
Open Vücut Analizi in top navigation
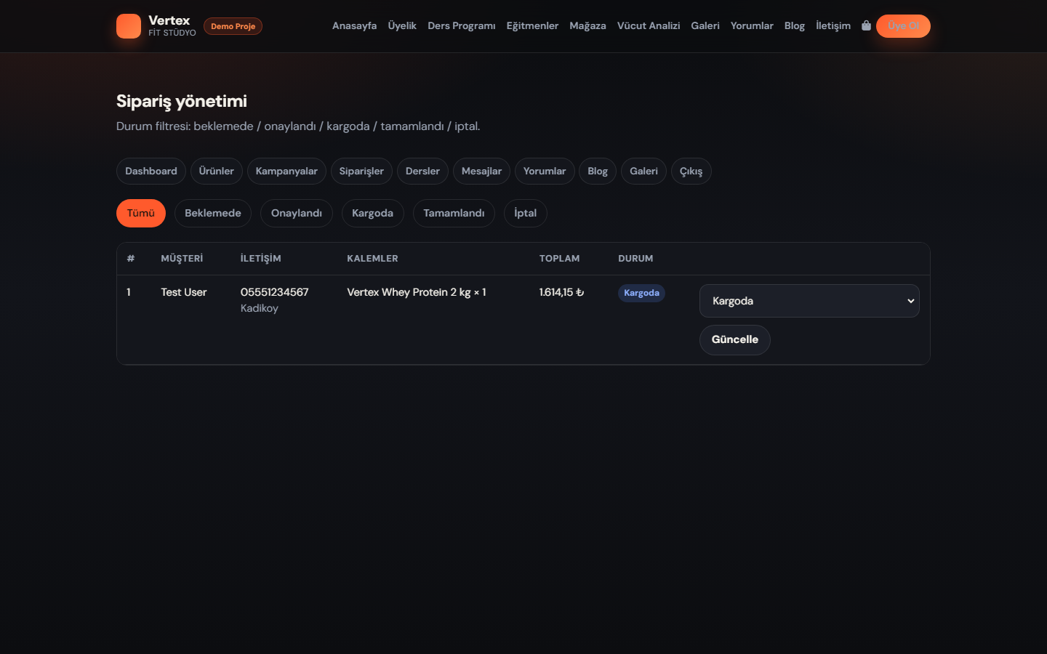[x=649, y=25]
